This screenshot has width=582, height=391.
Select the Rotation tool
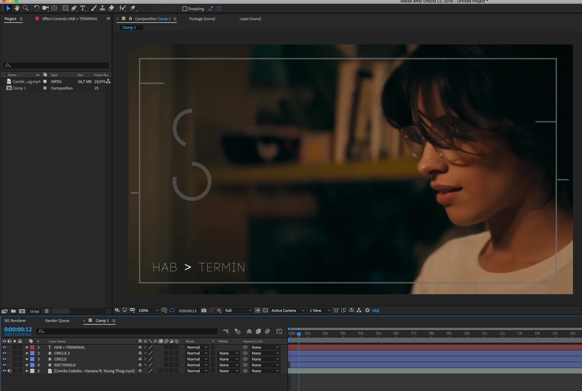coord(36,8)
